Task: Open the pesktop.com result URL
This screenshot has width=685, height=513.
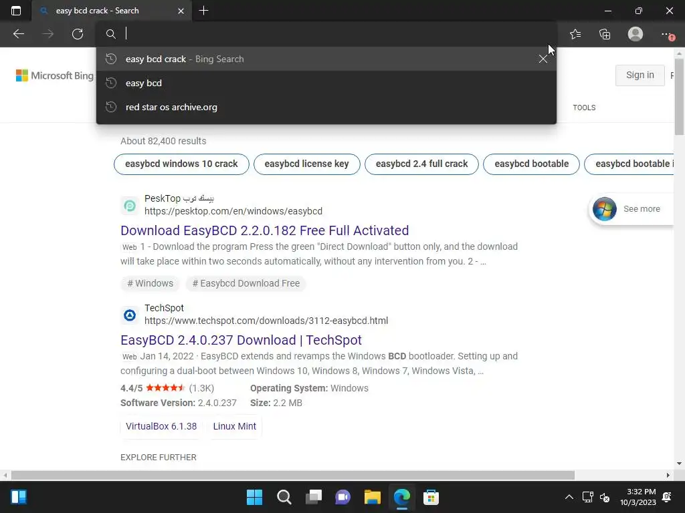Action: pos(233,211)
